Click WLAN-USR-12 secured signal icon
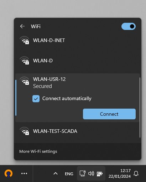146x182 pixels. click(25, 81)
